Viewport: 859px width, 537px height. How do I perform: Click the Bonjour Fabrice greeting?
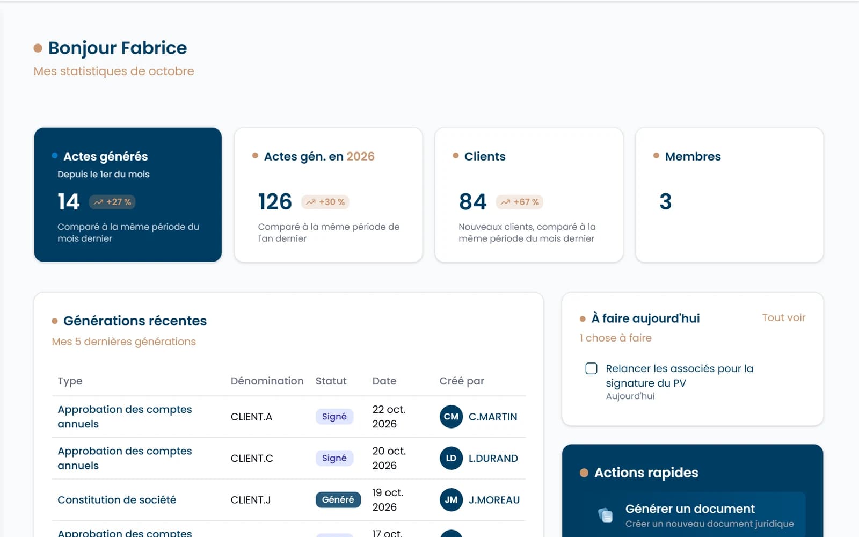(118, 48)
